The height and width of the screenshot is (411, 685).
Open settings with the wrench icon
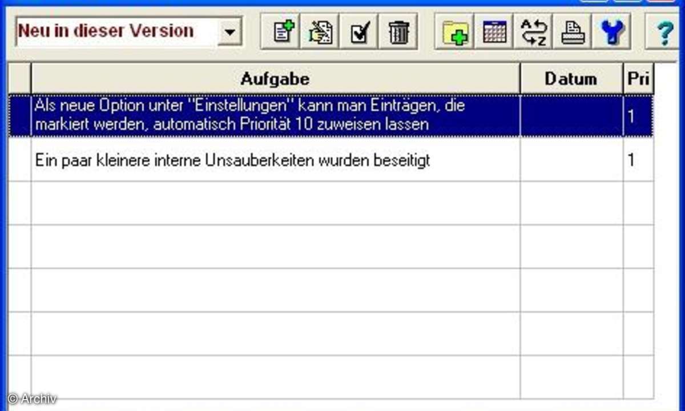610,33
